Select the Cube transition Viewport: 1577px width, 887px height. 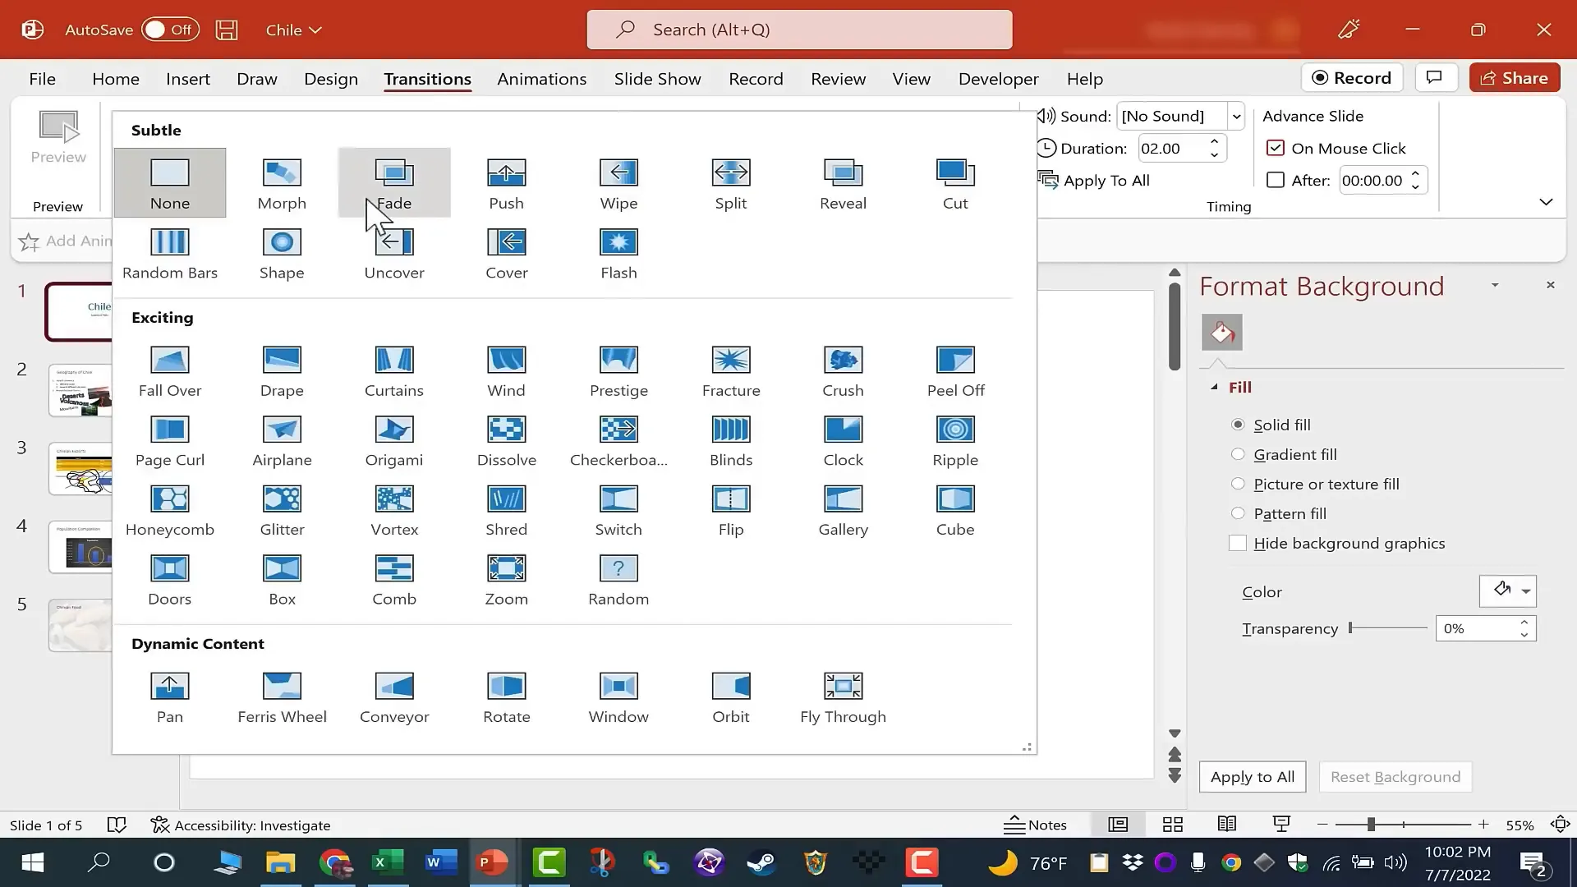tap(955, 511)
